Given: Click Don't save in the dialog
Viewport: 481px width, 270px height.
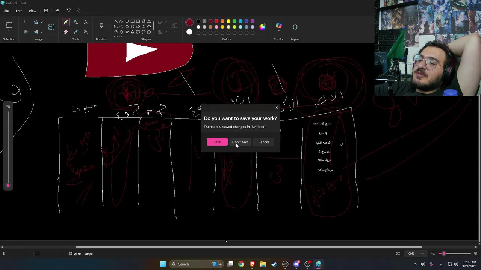Looking at the screenshot, I should coord(240,142).
